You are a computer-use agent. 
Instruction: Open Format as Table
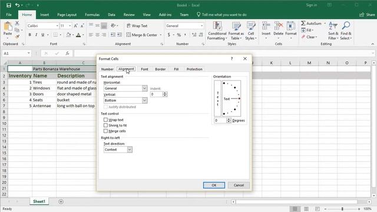(x=236, y=31)
